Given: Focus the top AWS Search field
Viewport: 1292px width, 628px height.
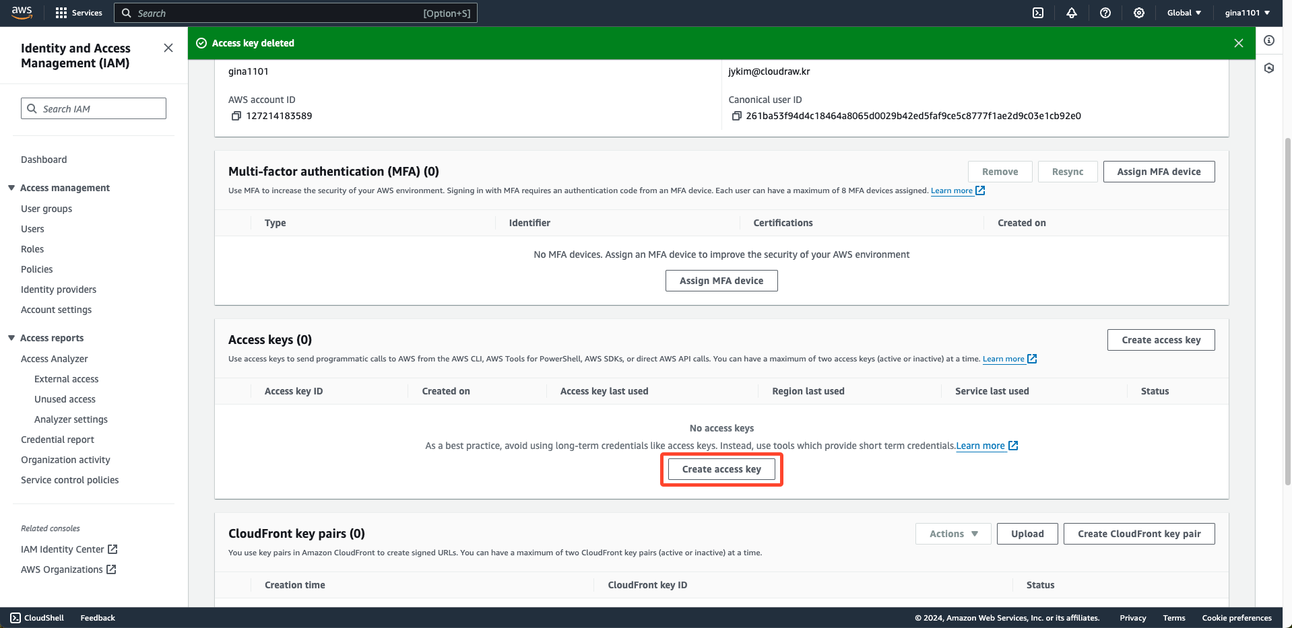Looking at the screenshot, I should point(296,13).
